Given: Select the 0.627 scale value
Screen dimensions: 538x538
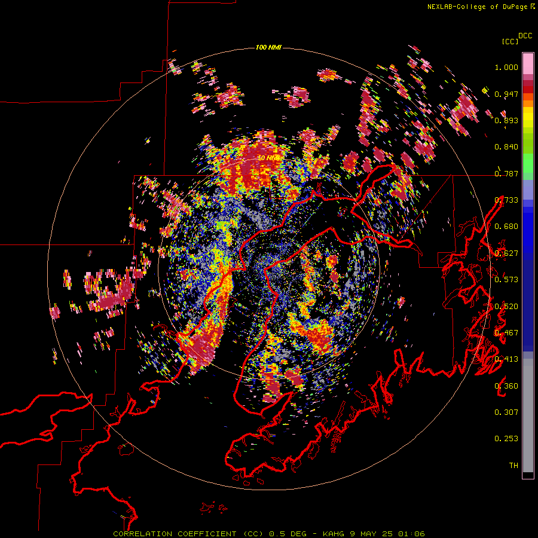Looking at the screenshot, I should (x=506, y=253).
